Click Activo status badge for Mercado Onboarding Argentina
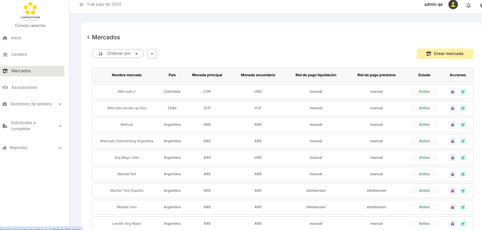Screen dimensions: 482x230 point(424,141)
